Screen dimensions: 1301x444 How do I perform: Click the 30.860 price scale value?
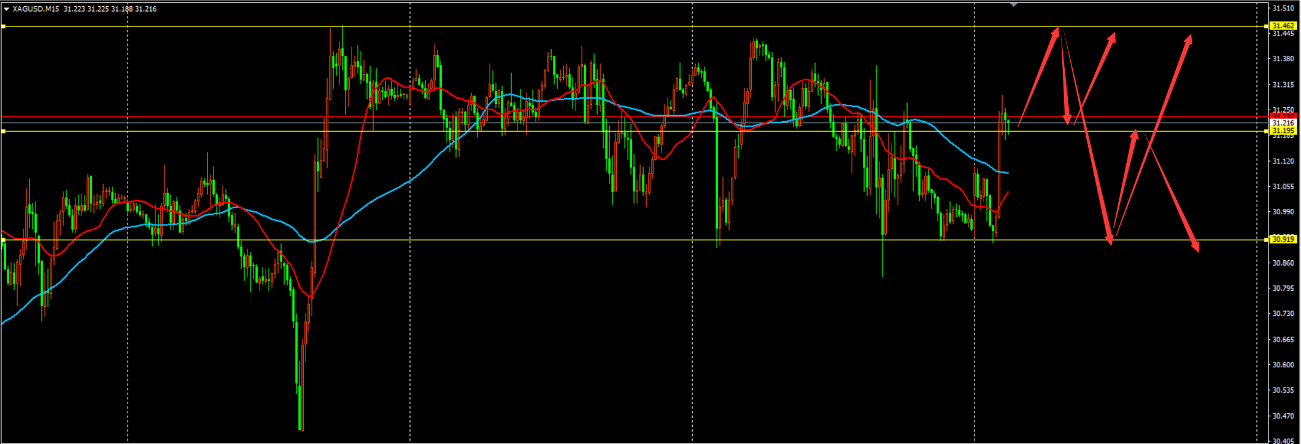1283,263
